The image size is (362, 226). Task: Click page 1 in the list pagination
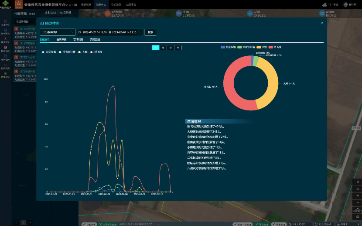(x=23, y=223)
